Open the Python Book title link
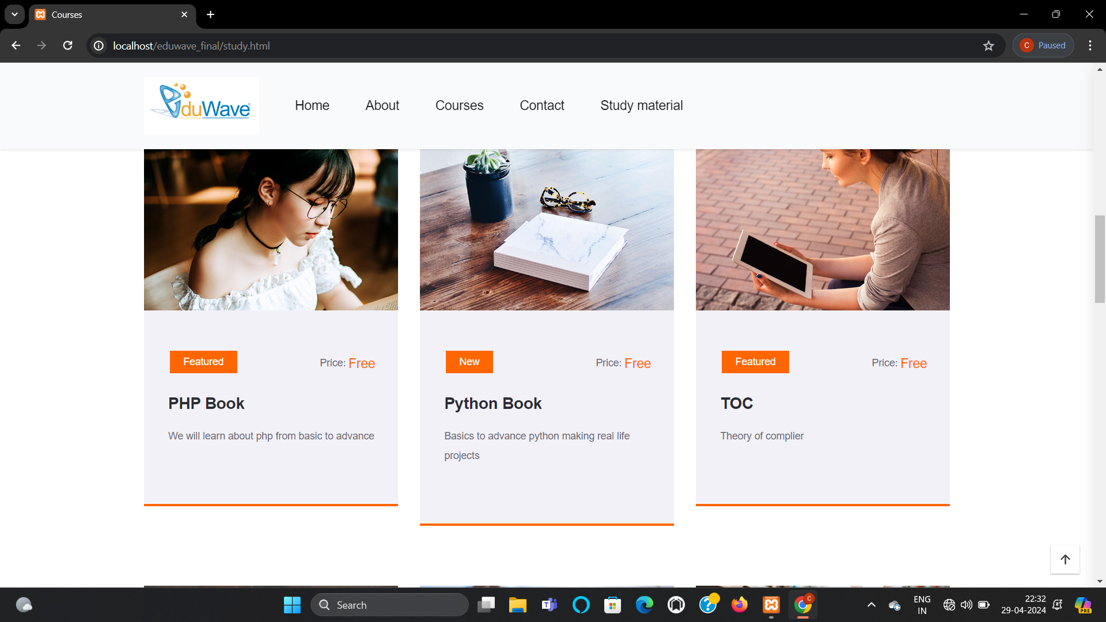1106x622 pixels. tap(493, 403)
